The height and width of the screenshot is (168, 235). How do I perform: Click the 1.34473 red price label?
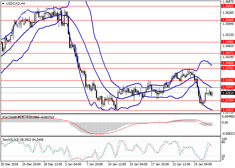click(x=228, y=53)
